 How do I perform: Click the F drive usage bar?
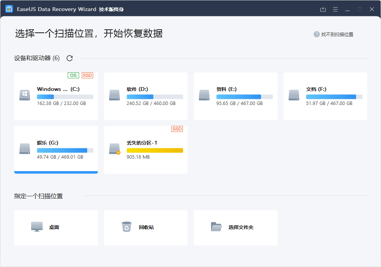(334, 97)
